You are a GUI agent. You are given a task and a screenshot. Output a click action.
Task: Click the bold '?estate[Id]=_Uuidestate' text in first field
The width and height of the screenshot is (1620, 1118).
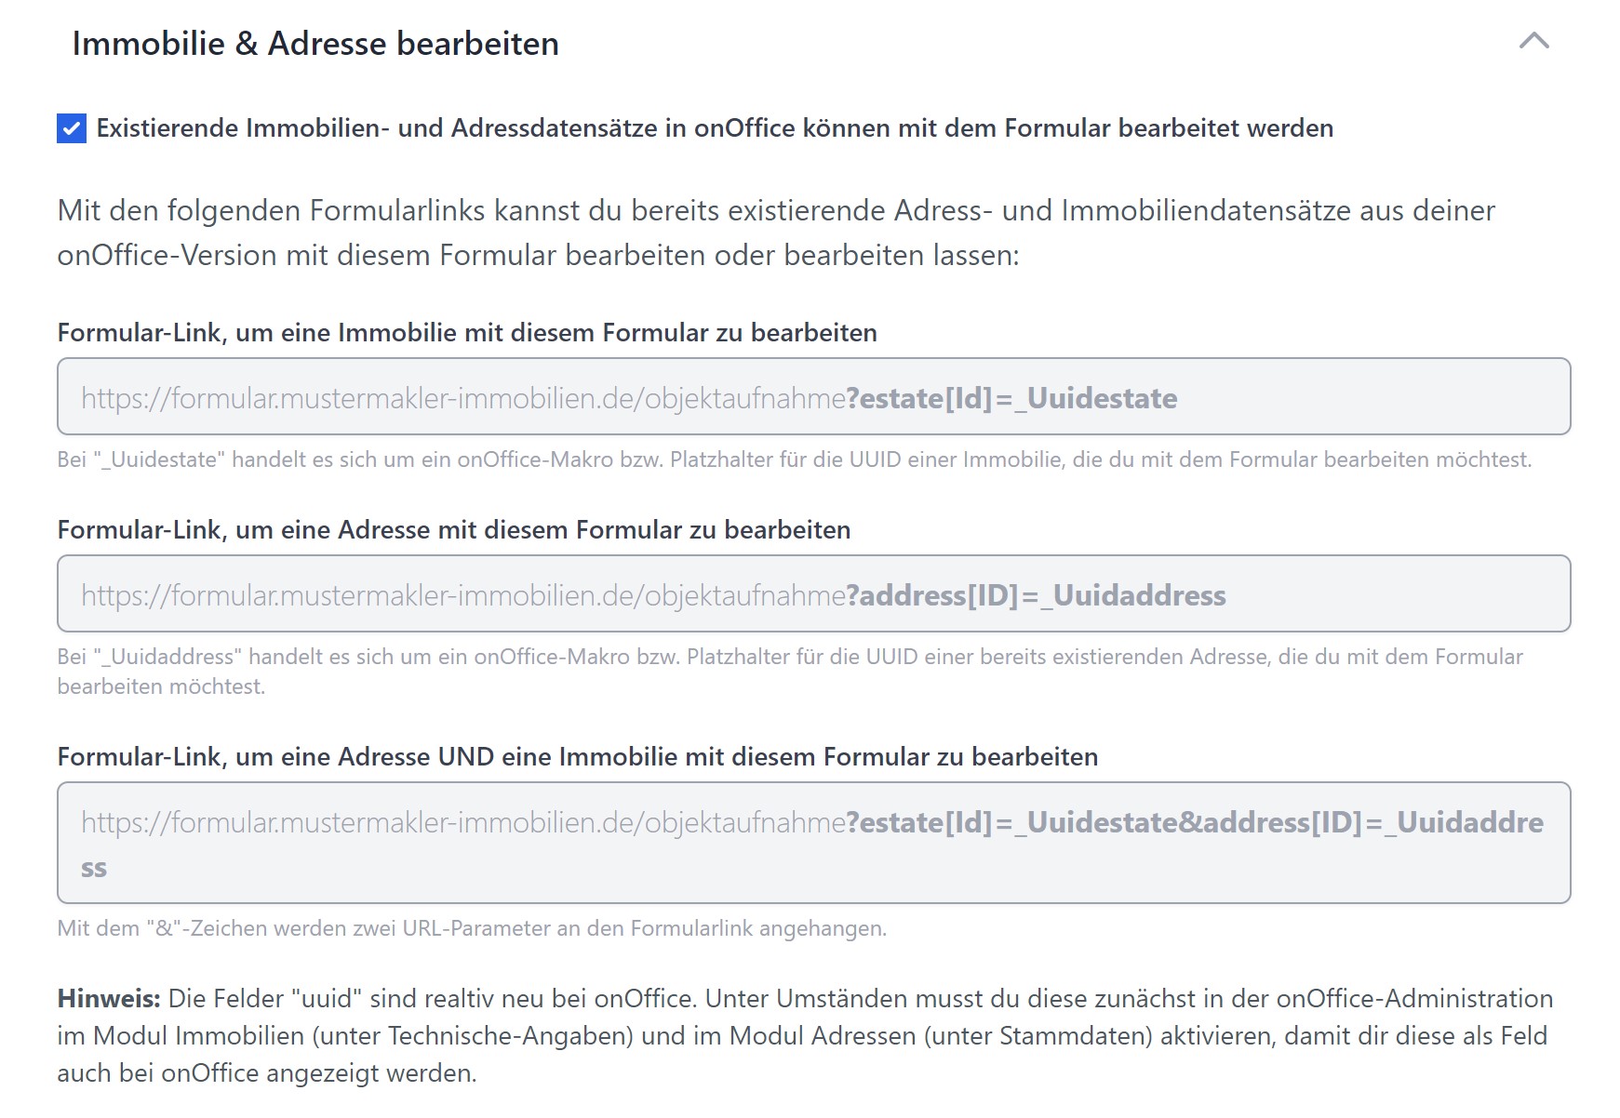tap(1011, 399)
